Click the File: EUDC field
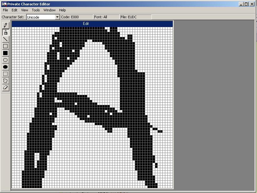This screenshot has height=193, width=257. pyautogui.click(x=136, y=17)
